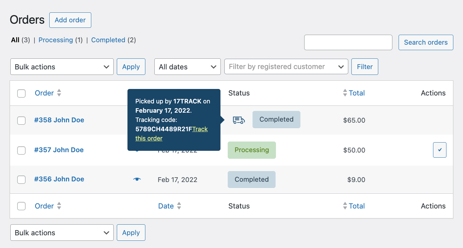Open the top Bulk actions dropdown
The width and height of the screenshot is (463, 248).
point(62,67)
